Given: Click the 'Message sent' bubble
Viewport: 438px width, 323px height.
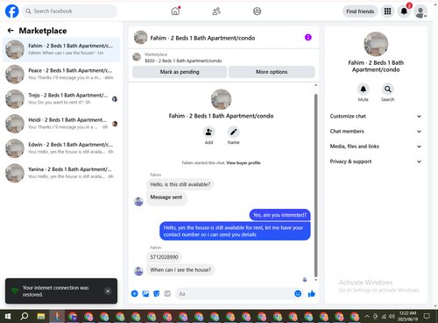Looking at the screenshot, I should pyautogui.click(x=166, y=197).
